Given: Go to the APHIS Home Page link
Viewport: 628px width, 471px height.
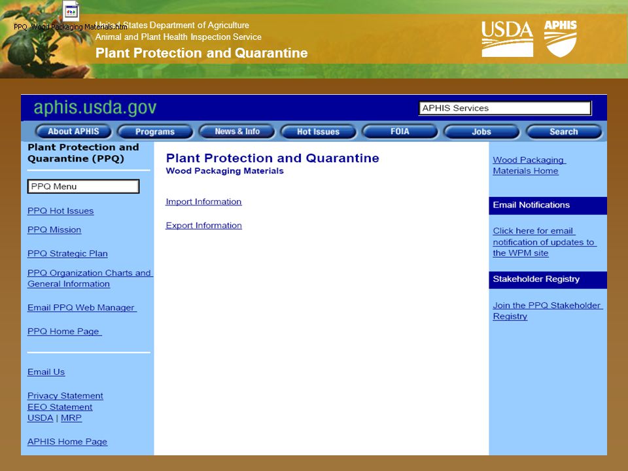Looking at the screenshot, I should coord(67,442).
